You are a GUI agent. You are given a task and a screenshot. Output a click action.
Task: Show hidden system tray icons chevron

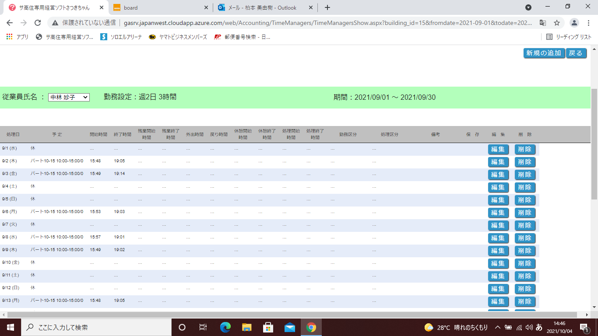(x=498, y=327)
